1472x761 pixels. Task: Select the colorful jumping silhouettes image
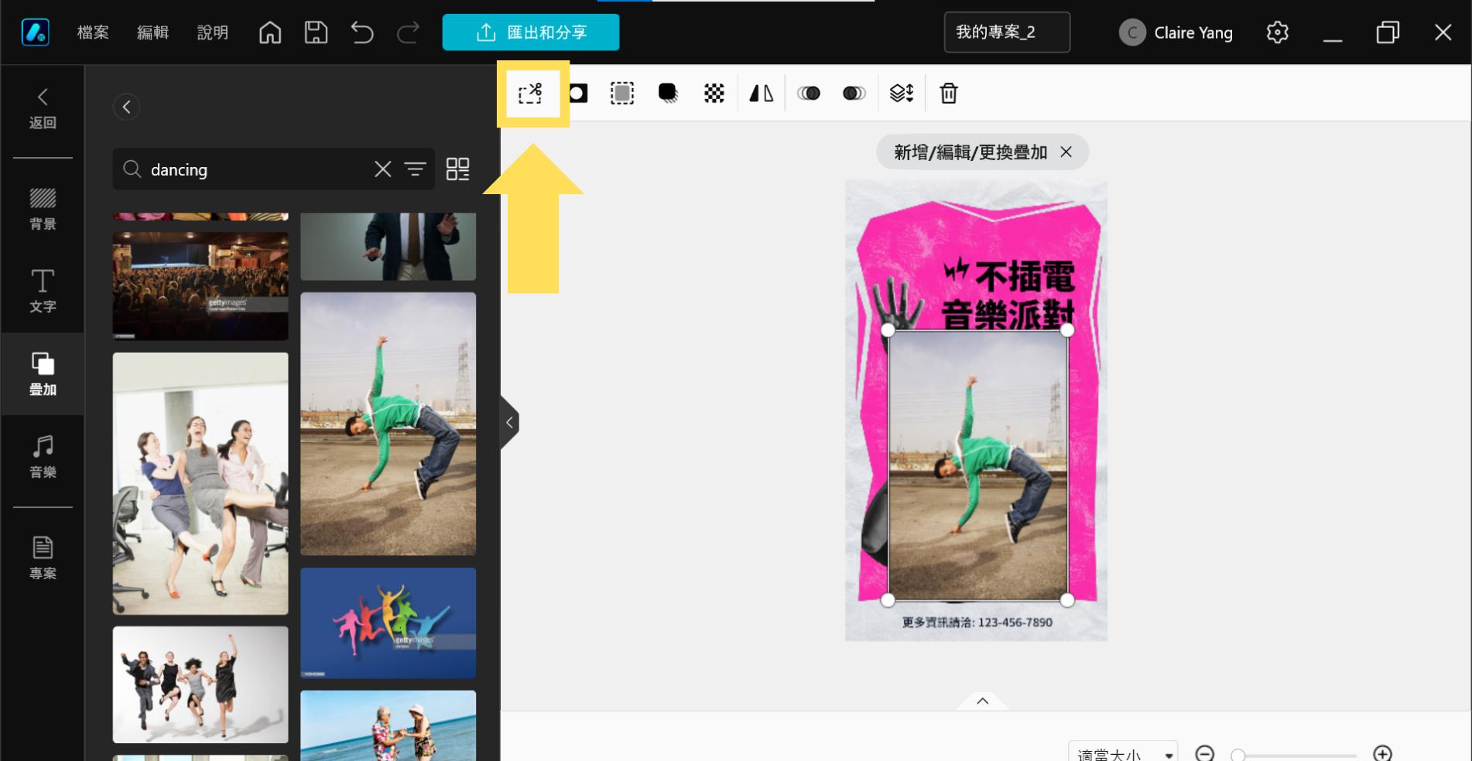(388, 623)
